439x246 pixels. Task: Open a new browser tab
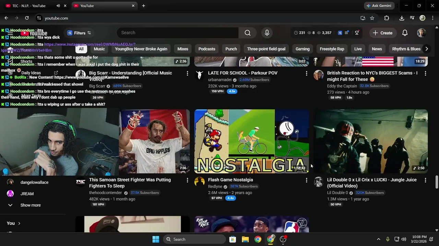143,6
